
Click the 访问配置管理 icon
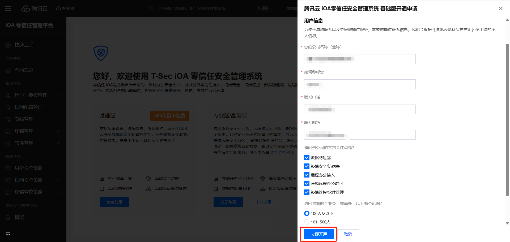tap(8, 107)
